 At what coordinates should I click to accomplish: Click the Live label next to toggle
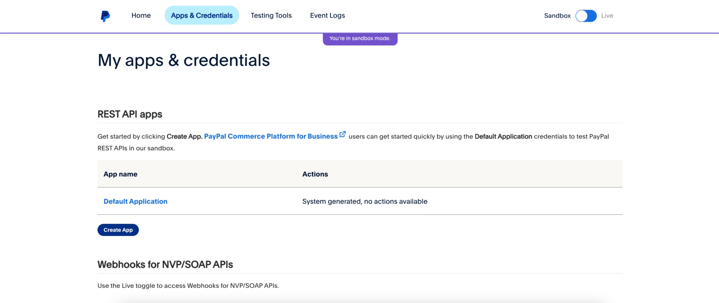pos(607,16)
